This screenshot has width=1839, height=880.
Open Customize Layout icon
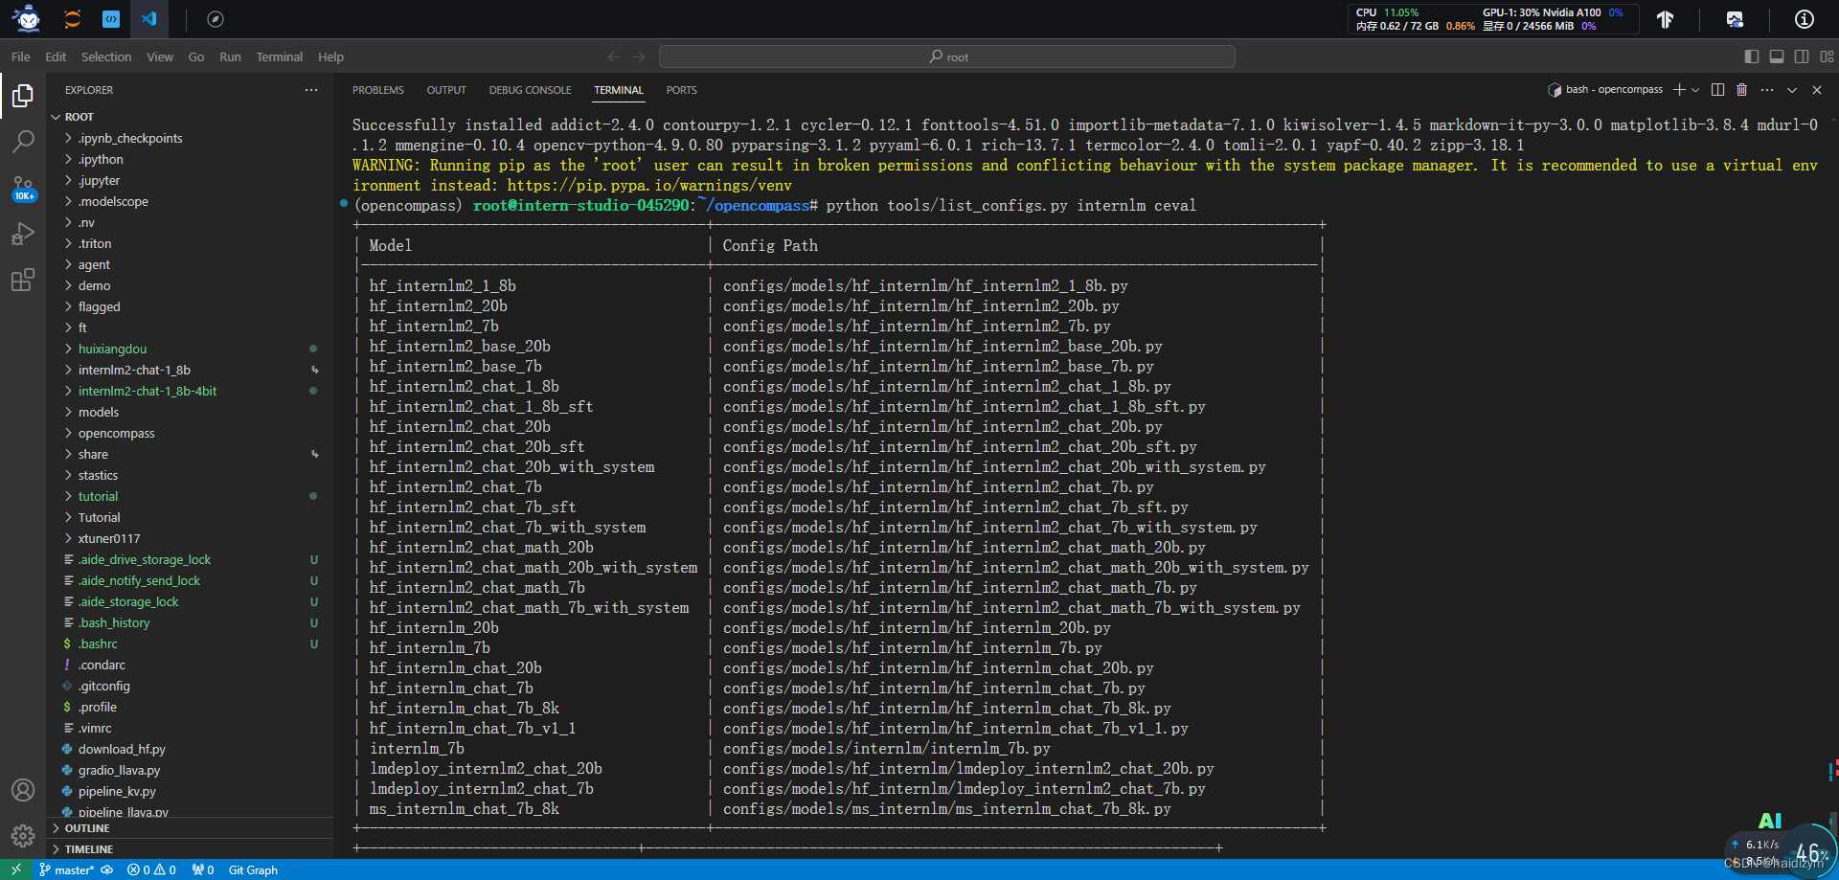pos(1828,56)
